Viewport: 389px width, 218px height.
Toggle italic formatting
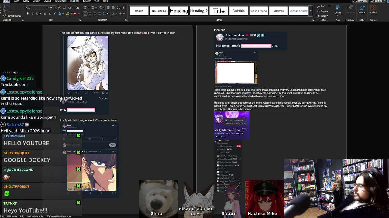pos(33,14)
